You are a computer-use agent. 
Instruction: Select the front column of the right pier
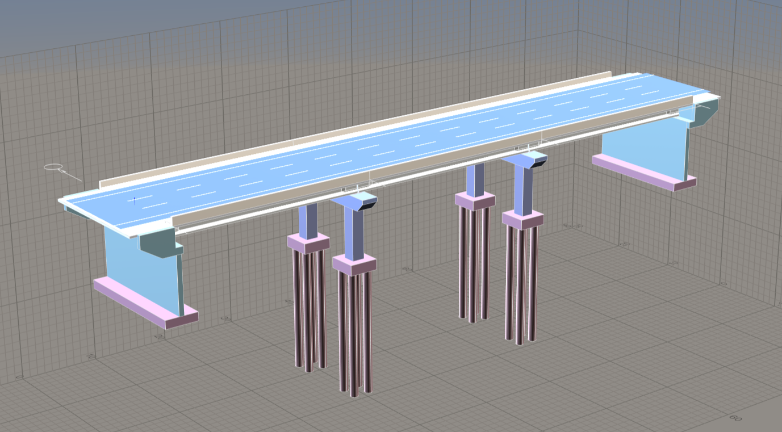click(523, 189)
